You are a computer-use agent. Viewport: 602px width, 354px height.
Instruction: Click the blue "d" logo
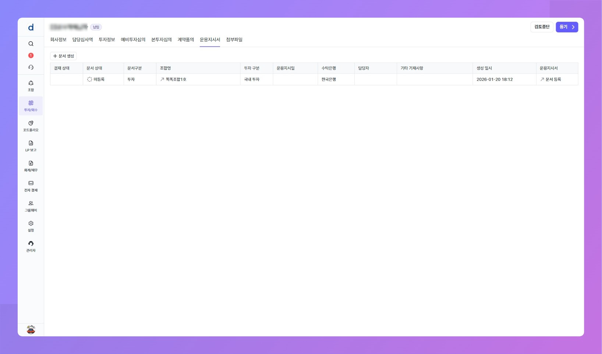pos(31,27)
